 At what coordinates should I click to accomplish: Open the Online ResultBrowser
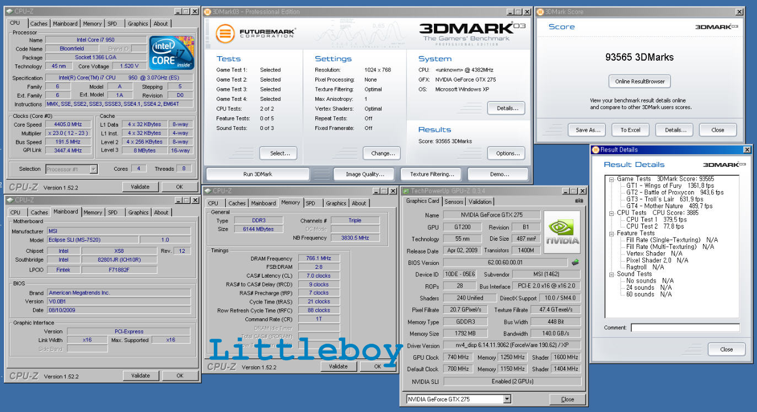tap(640, 82)
